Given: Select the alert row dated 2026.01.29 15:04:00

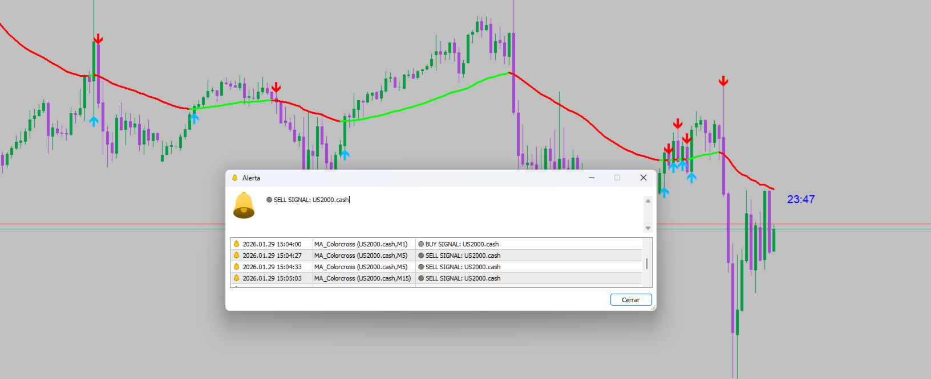Looking at the screenshot, I should point(436,244).
